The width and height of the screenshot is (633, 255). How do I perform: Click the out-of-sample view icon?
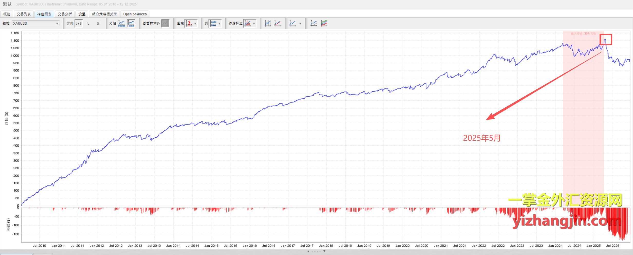(165, 23)
